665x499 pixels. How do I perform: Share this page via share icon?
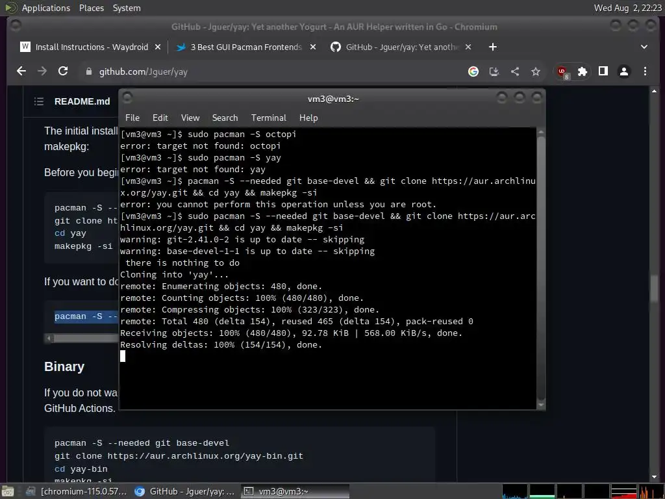515,71
